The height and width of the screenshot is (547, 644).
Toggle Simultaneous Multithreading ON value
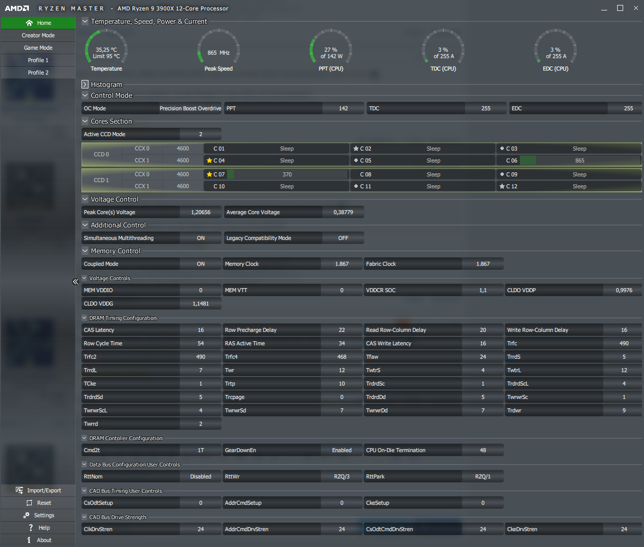pyautogui.click(x=201, y=238)
